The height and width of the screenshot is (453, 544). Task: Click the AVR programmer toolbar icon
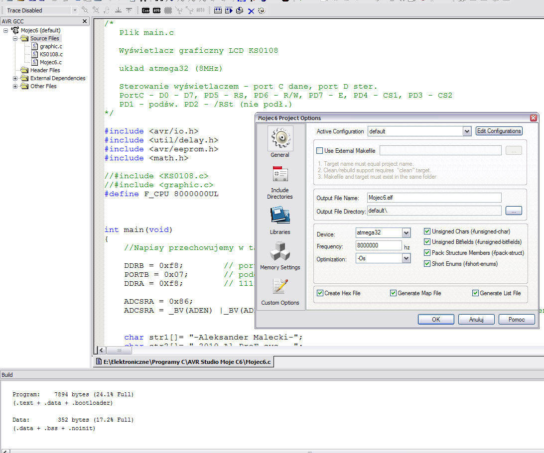pyautogui.click(x=157, y=10)
